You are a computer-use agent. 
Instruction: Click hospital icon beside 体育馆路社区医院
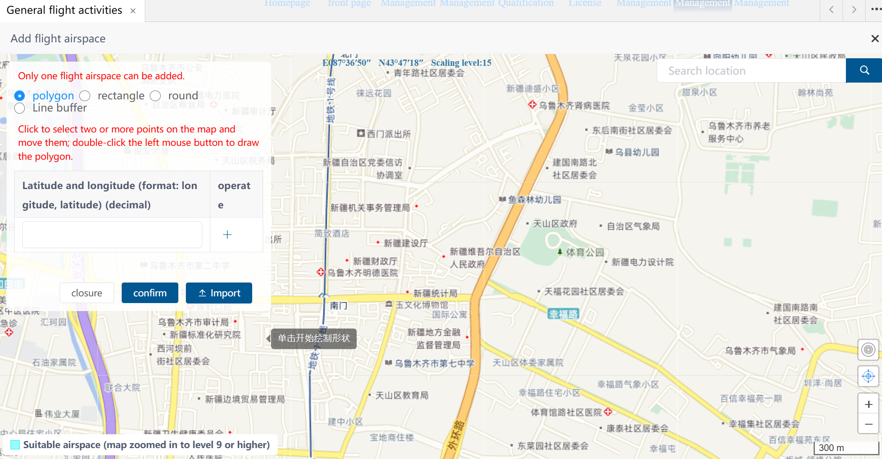tap(608, 412)
